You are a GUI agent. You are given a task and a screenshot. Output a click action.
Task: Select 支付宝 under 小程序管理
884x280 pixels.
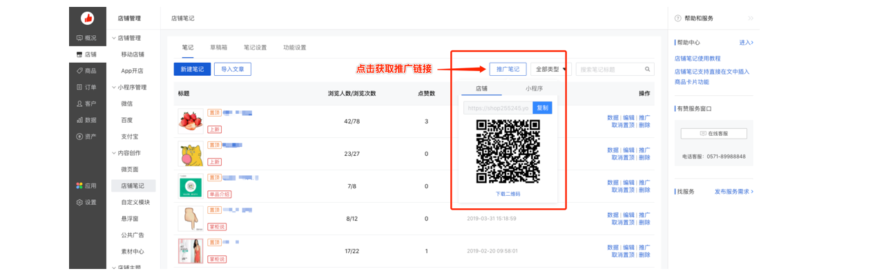[x=130, y=137]
